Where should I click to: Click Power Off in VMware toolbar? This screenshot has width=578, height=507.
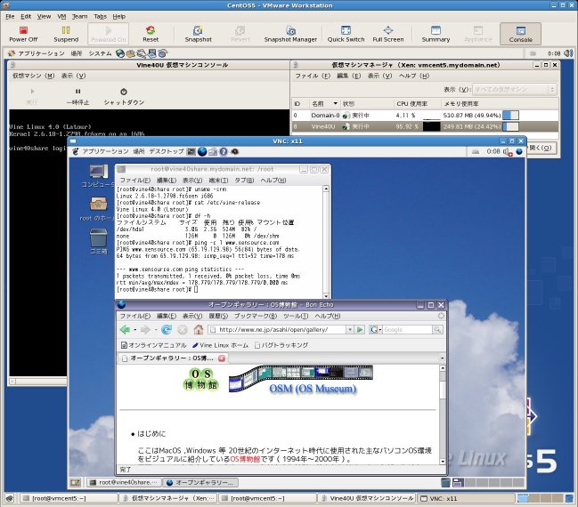click(23, 34)
